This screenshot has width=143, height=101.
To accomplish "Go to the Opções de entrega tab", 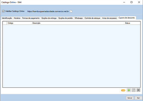I will (x=49, y=18).
